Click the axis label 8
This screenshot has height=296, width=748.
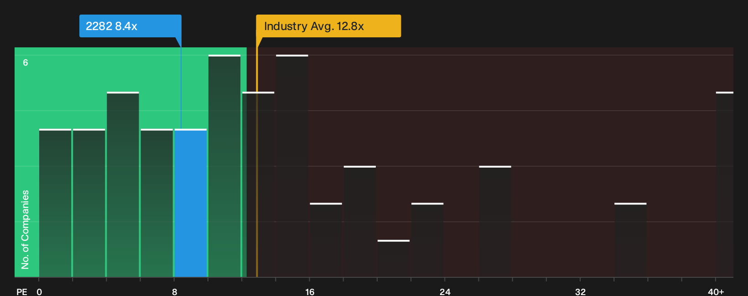click(x=175, y=291)
